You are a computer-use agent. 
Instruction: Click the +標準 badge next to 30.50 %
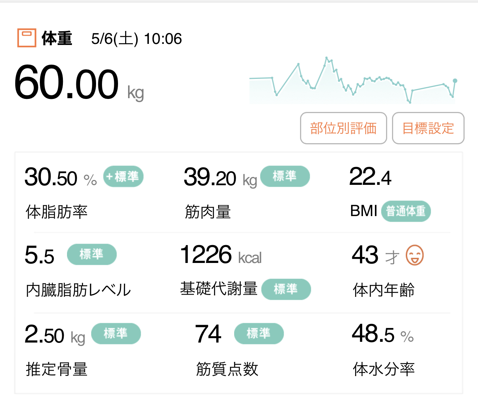pyautogui.click(x=123, y=176)
